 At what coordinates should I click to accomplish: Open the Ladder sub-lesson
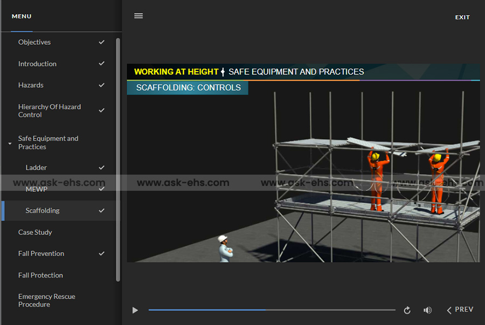(36, 168)
